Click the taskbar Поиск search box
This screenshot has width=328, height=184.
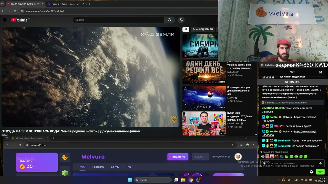point(153,180)
